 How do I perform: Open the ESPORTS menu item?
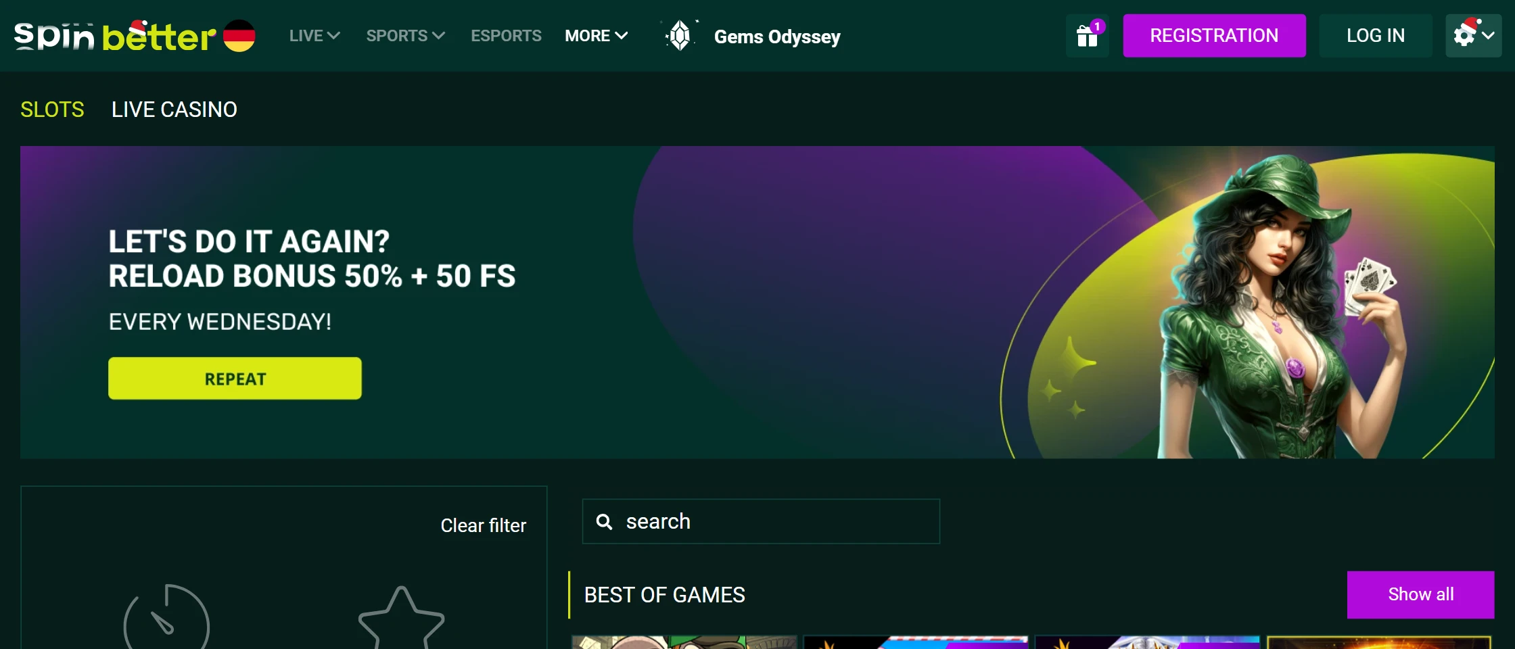tap(506, 36)
